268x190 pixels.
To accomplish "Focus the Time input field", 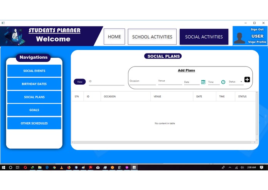I will pos(214,82).
